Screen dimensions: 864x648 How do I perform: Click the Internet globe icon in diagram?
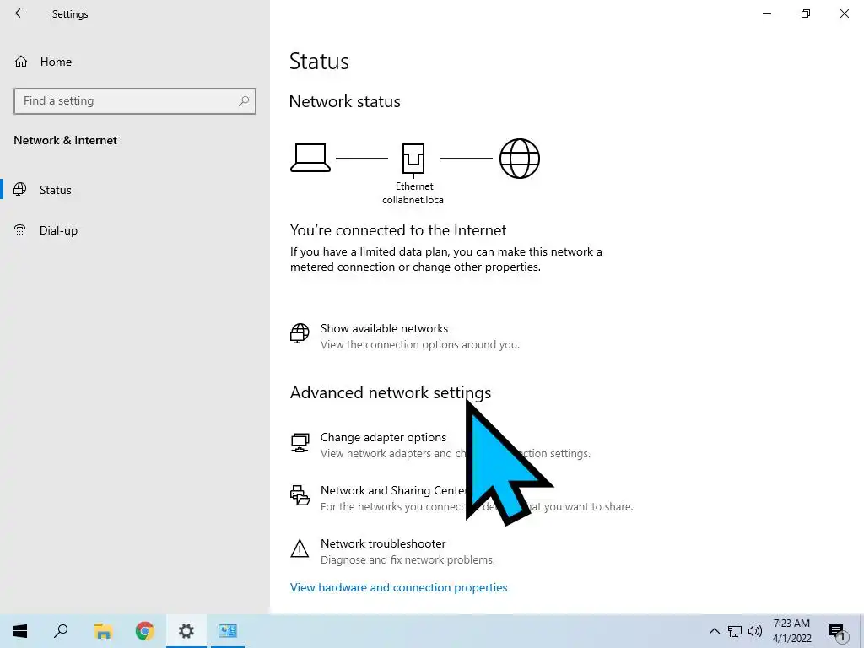click(x=519, y=159)
